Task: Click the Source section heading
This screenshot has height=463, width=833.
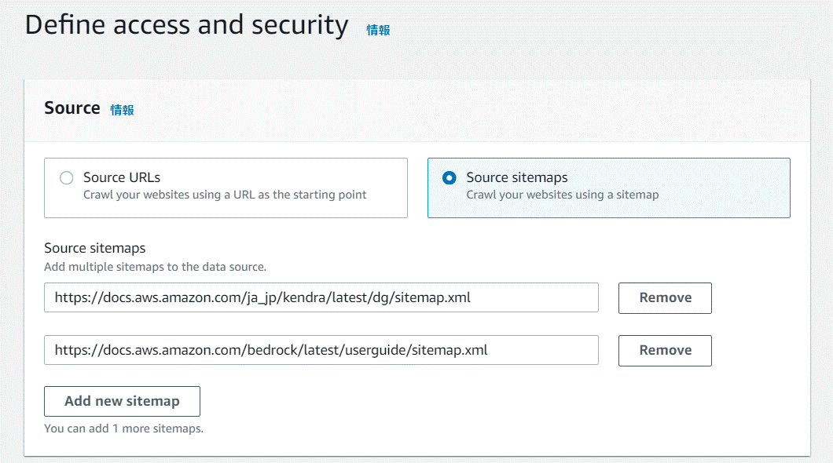Action: [72, 108]
